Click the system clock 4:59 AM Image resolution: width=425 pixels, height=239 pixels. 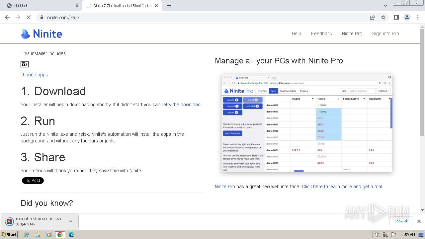tap(408, 235)
